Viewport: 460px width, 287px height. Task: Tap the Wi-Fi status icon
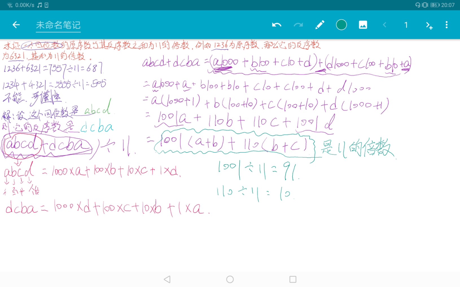point(10,5)
